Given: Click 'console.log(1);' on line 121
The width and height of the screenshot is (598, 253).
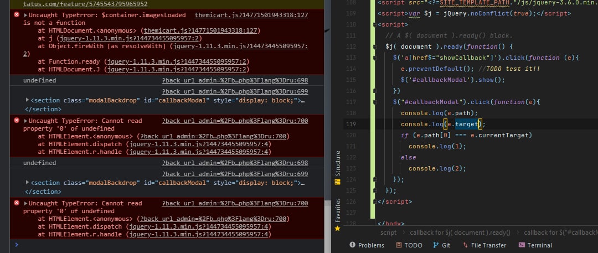Looking at the screenshot, I should click(x=437, y=146).
